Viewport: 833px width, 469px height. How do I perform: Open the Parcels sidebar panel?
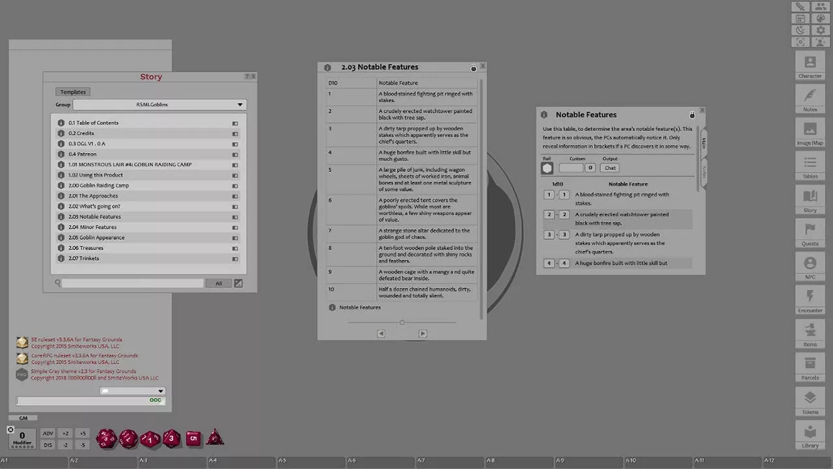[x=810, y=367]
